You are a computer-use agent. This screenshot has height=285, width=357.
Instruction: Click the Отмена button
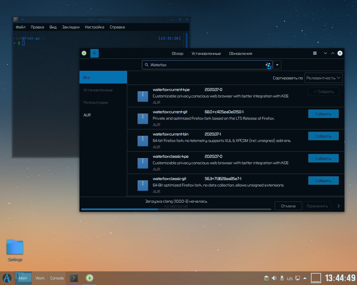click(288, 206)
